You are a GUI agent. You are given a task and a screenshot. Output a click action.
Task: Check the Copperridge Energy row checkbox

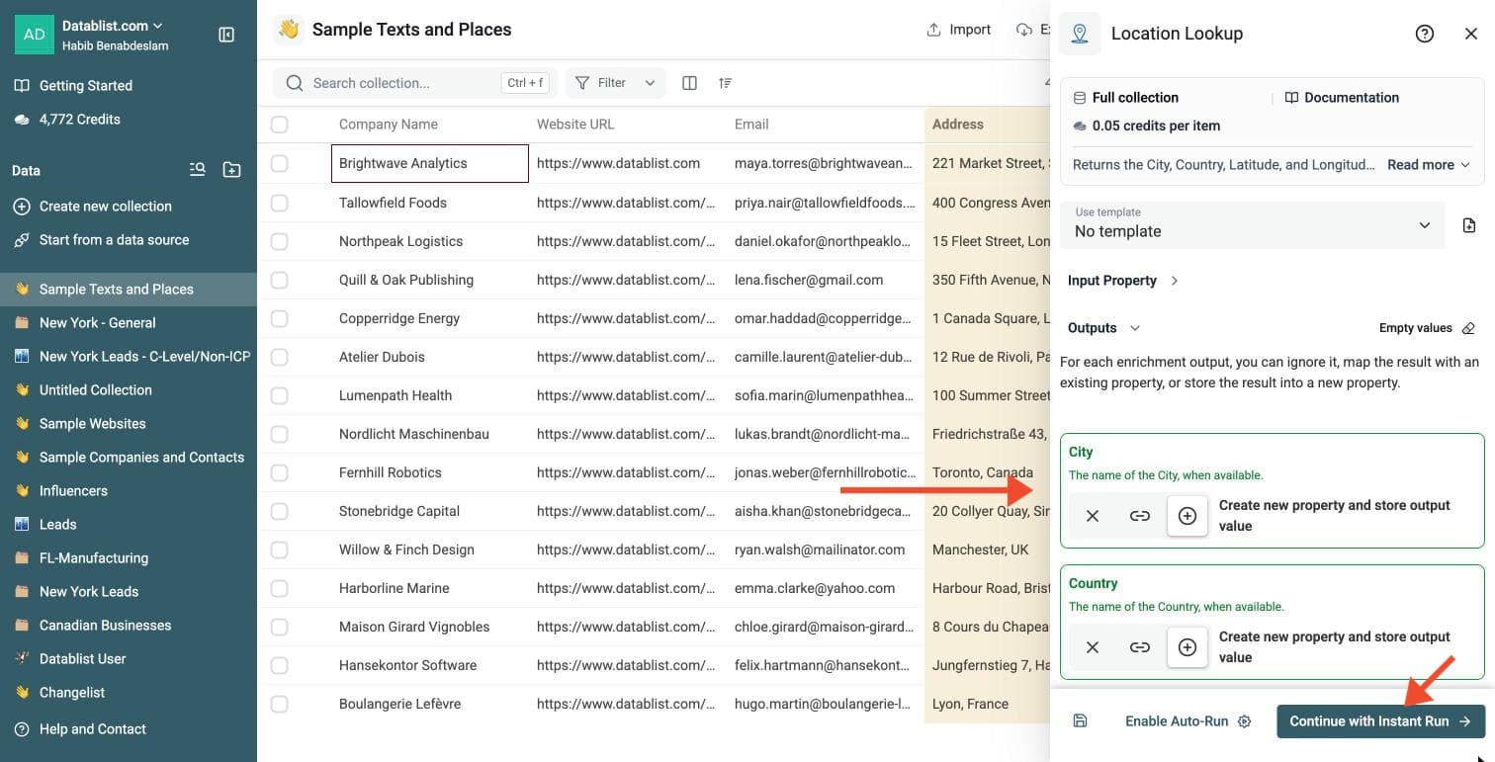[x=280, y=318]
